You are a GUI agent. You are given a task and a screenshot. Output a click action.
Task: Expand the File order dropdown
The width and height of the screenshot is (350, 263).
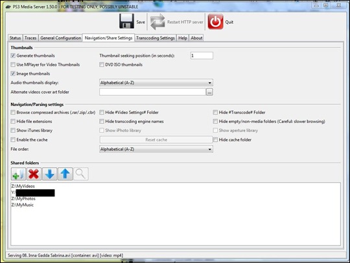coord(156,149)
